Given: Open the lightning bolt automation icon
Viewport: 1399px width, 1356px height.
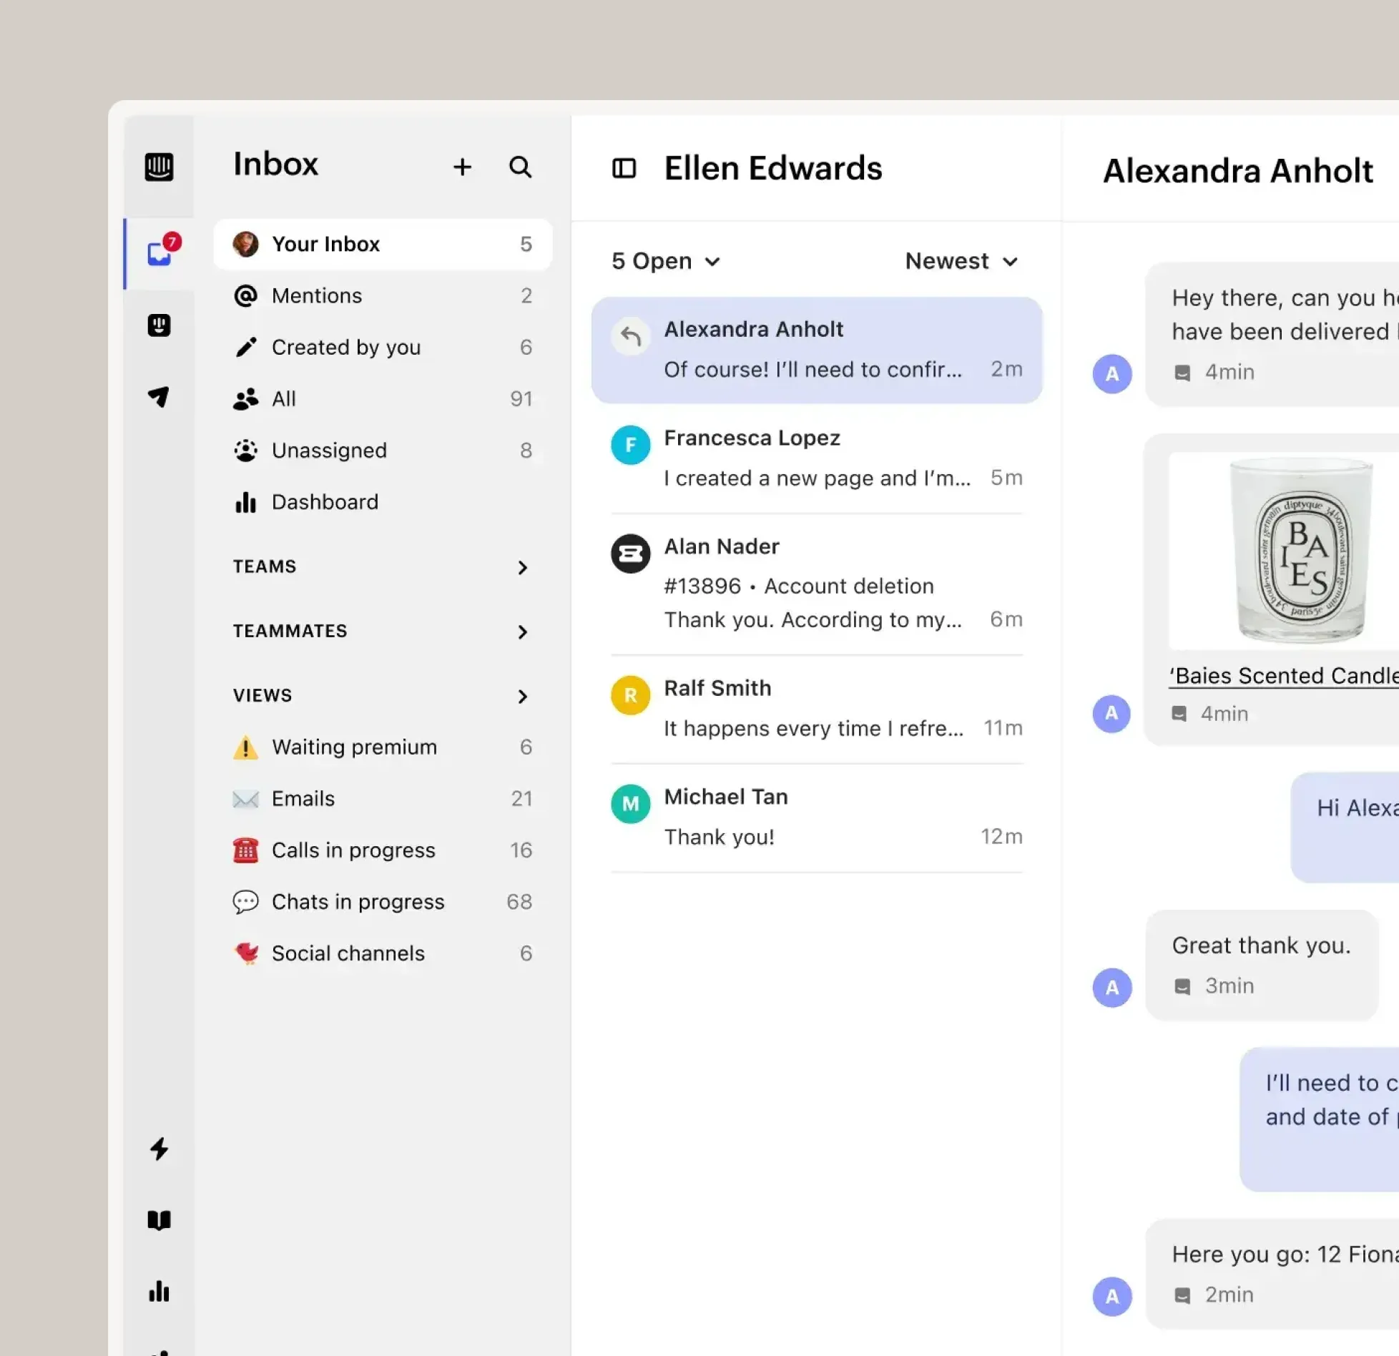Looking at the screenshot, I should click(x=159, y=1149).
